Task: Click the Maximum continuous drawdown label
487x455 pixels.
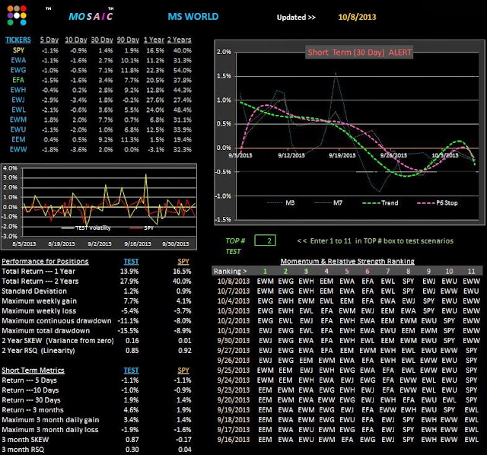Action: pyautogui.click(x=56, y=321)
